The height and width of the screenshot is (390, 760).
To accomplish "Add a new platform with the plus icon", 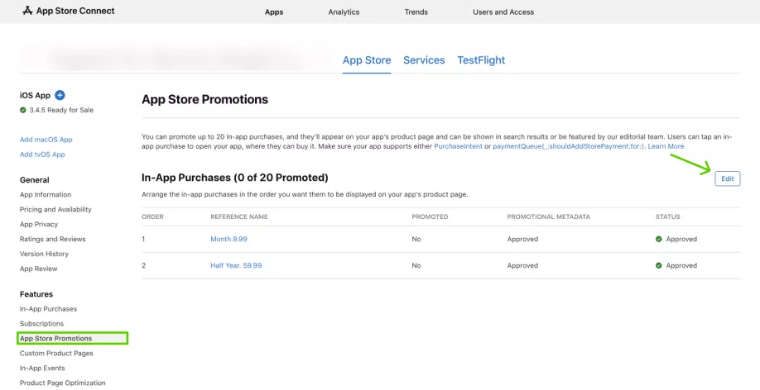I will pos(60,95).
